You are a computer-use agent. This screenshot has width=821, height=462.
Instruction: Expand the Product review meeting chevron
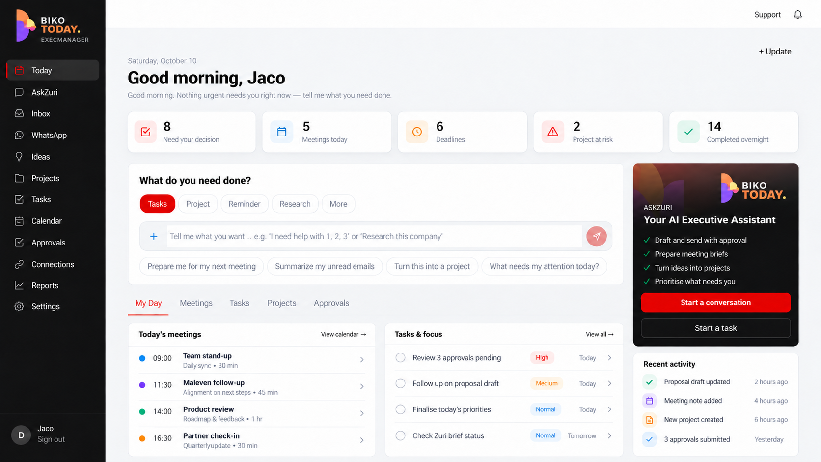point(362,413)
